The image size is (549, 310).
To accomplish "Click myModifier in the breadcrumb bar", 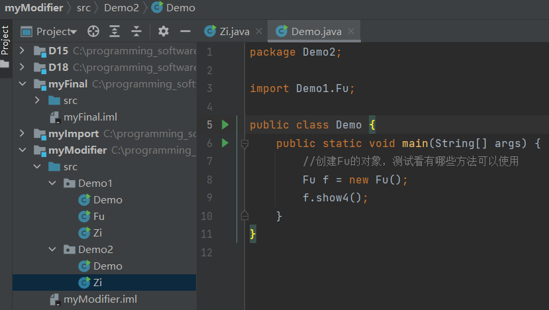I will 34,8.
